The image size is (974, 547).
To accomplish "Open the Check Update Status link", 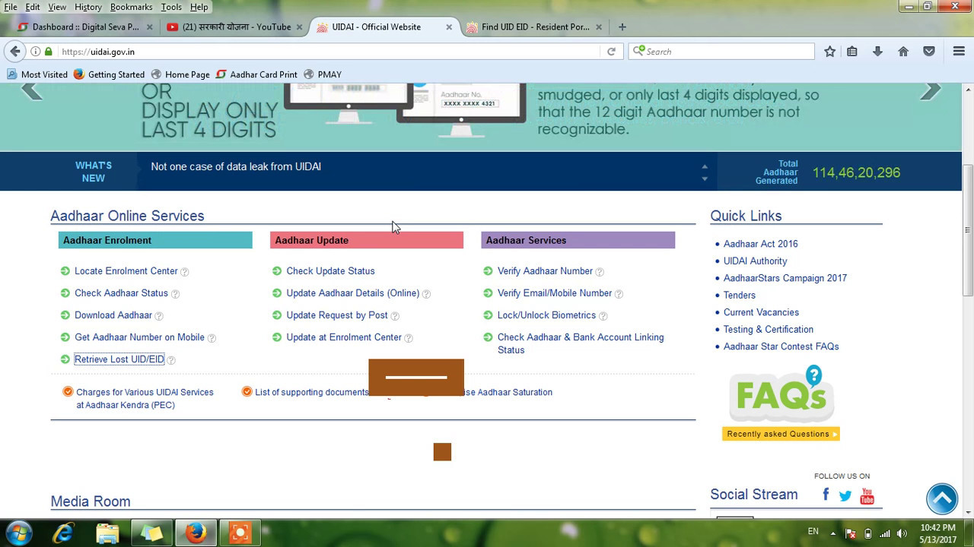I will [x=330, y=271].
